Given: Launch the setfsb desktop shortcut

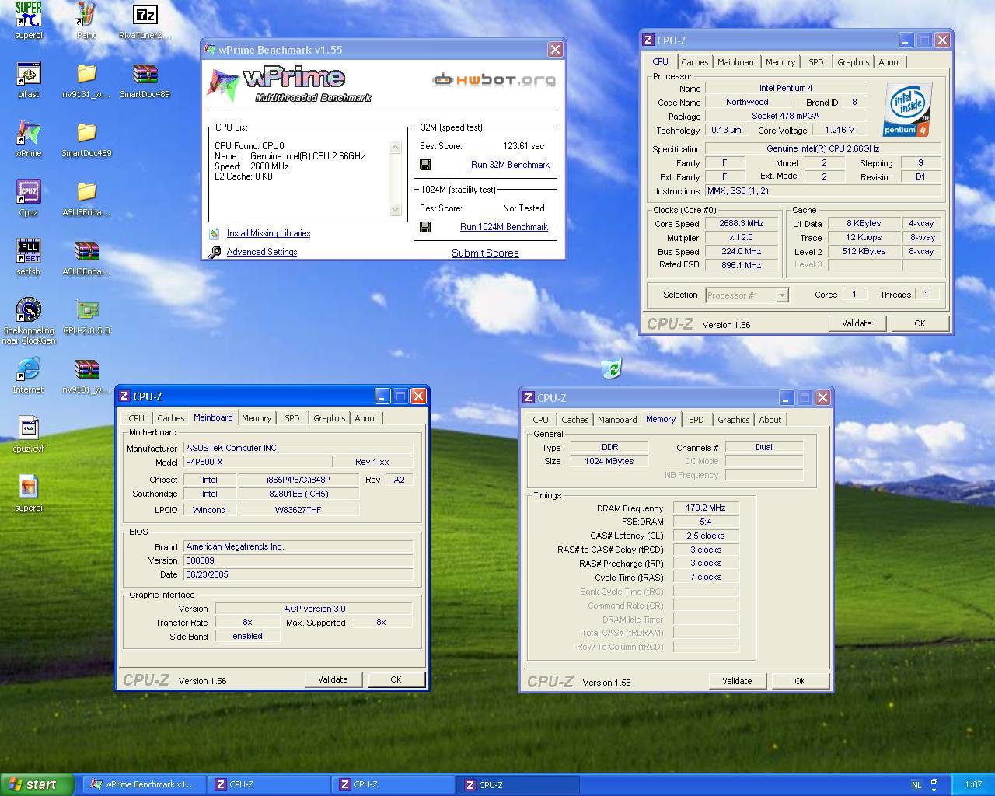Looking at the screenshot, I should point(29,251).
